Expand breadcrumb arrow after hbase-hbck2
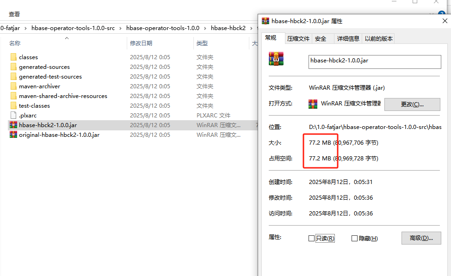 (x=251, y=28)
